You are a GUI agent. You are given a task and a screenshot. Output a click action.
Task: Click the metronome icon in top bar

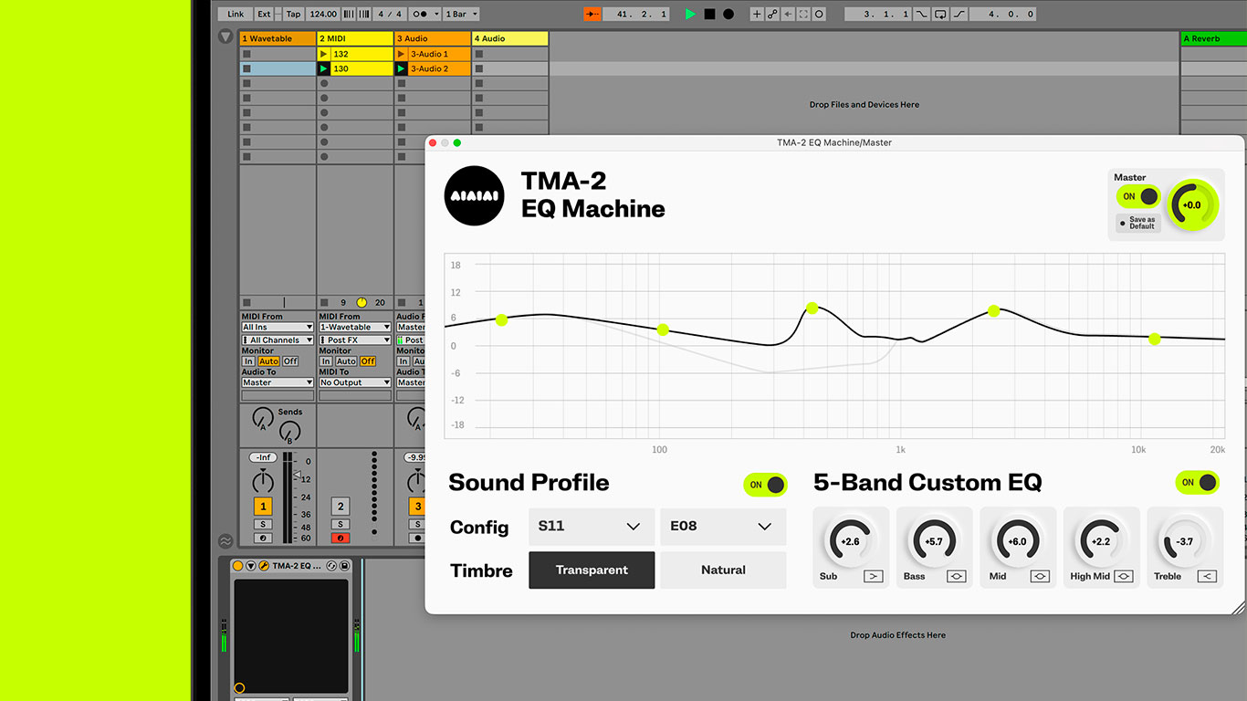click(x=421, y=14)
